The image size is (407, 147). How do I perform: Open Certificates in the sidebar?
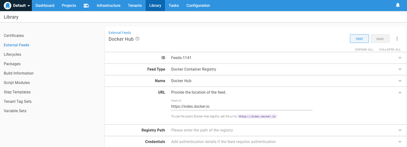point(14,35)
